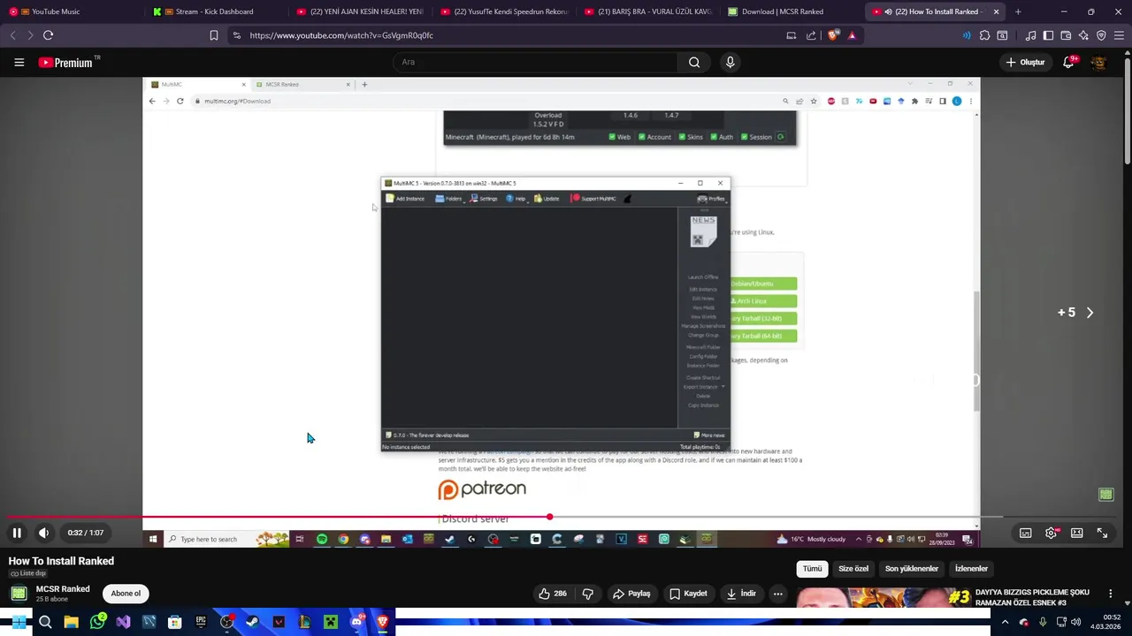Select the Son yüklenenler filter chip
The width and height of the screenshot is (1132, 636).
pyautogui.click(x=911, y=569)
